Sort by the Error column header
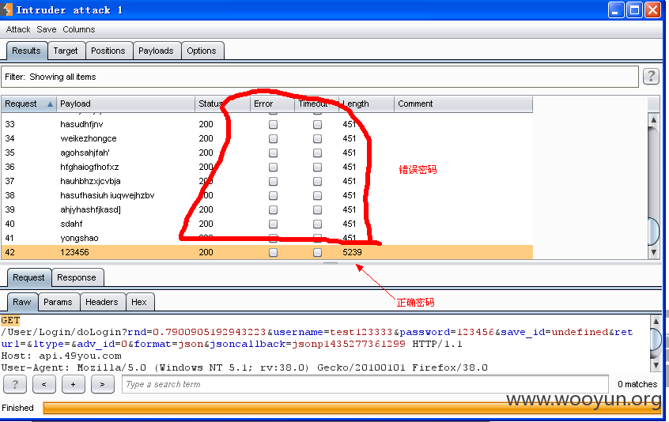The image size is (669, 422). point(272,104)
